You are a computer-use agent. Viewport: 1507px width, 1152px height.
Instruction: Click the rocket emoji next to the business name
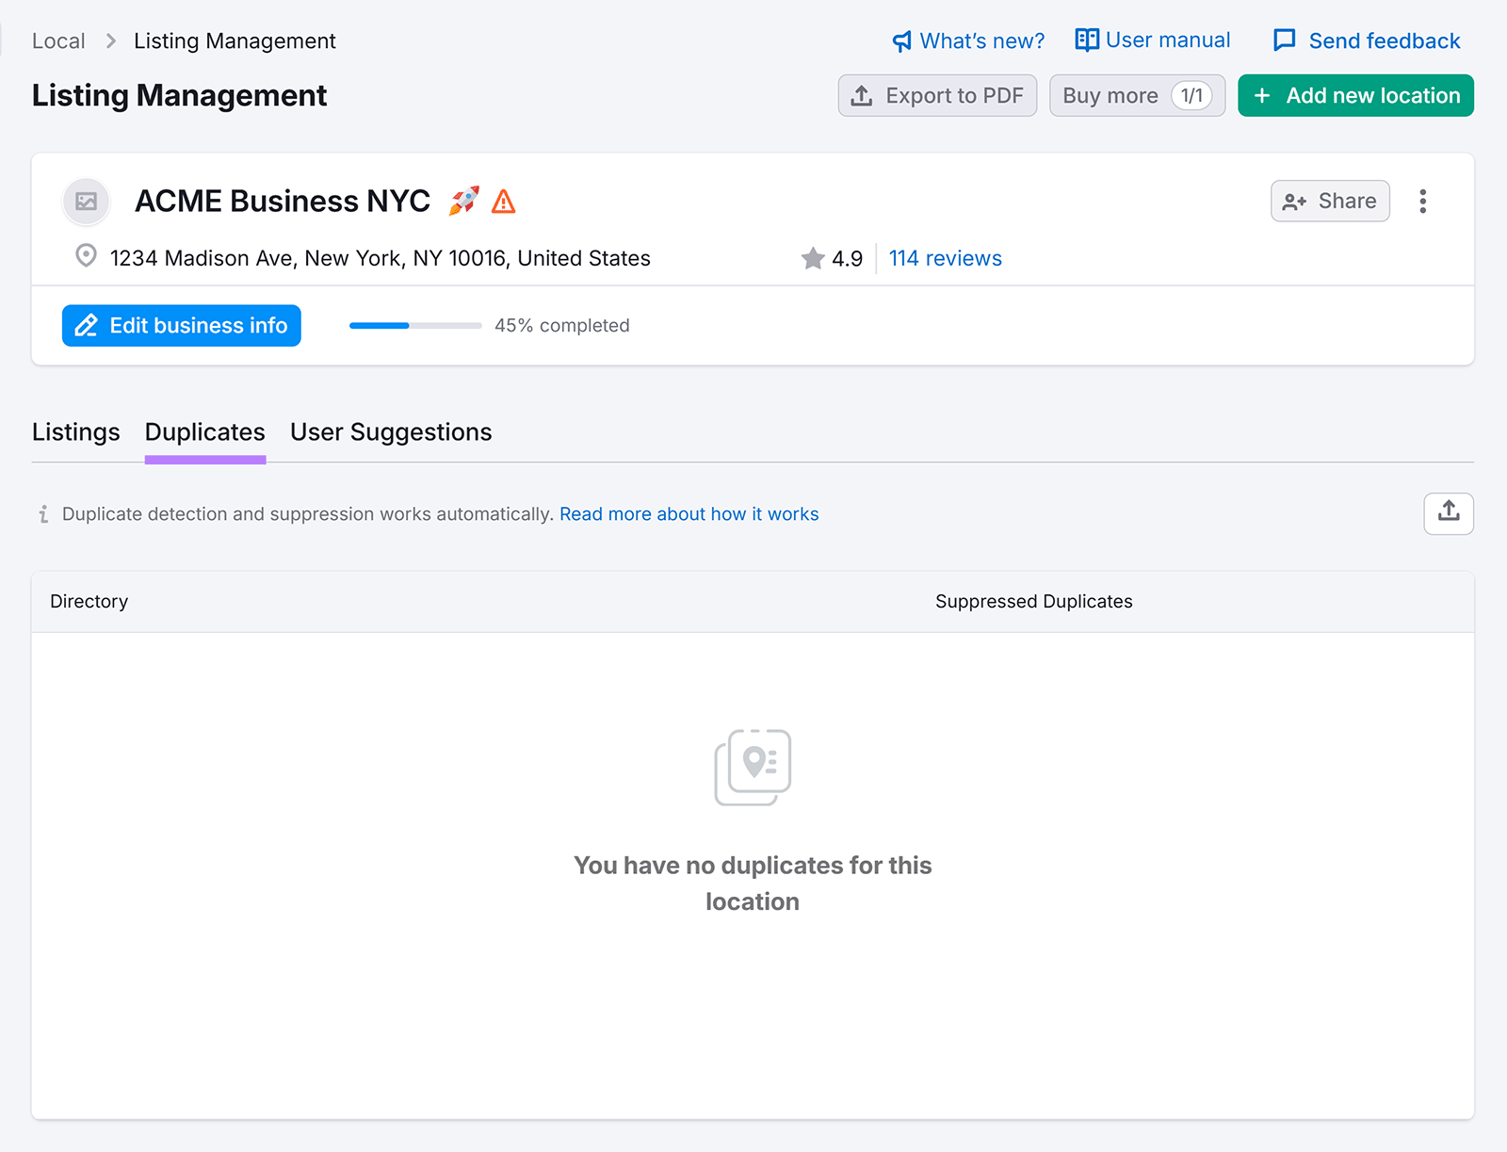464,200
